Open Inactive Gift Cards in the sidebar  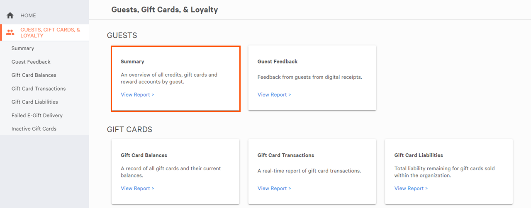34,129
